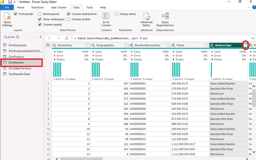Click the fx formula icon
Image resolution: width=256 pixels, height=160 pixels.
click(x=67, y=38)
